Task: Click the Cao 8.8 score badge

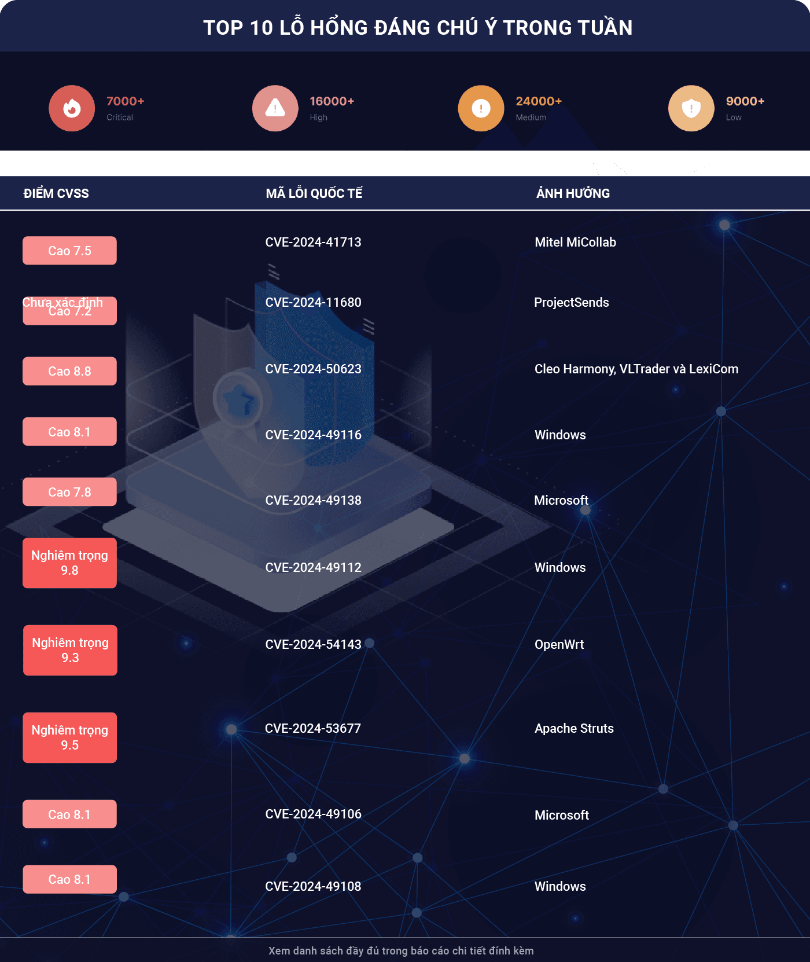Action: (69, 371)
